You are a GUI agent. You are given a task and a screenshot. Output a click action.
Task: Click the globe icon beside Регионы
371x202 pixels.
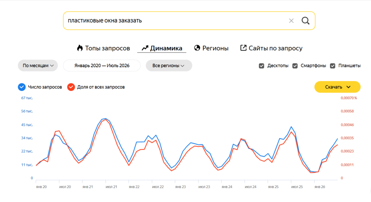(197, 48)
